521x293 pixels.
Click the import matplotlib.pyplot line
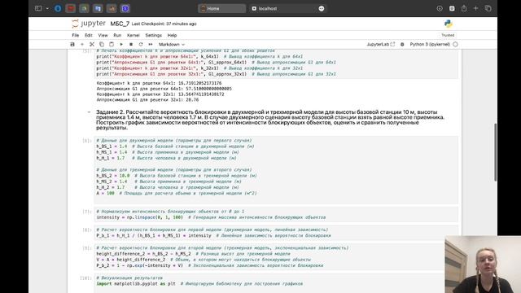pos(199,284)
